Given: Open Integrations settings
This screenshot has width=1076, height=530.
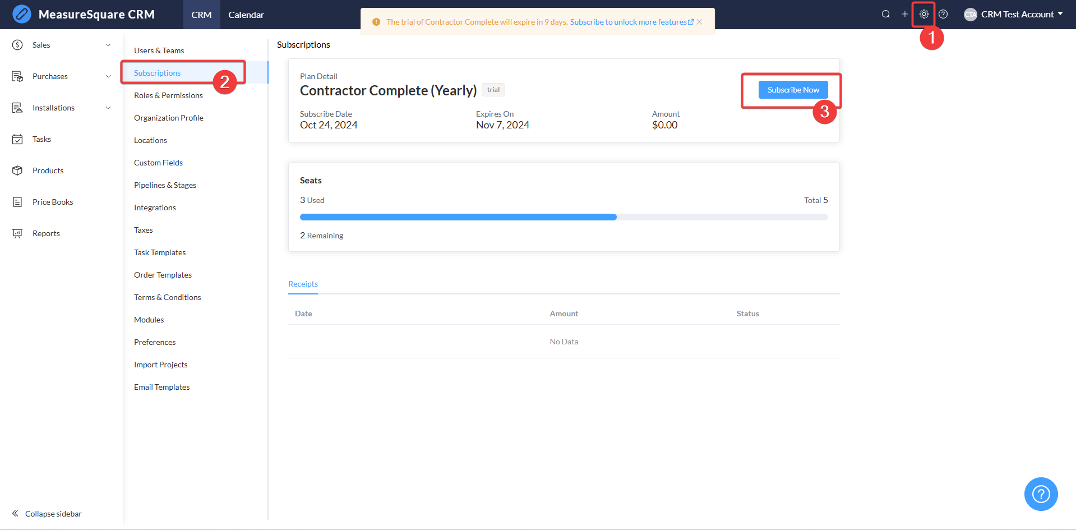Looking at the screenshot, I should (155, 208).
